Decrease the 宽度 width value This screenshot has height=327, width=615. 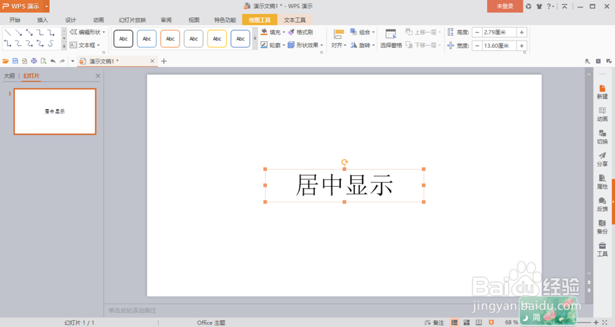[x=477, y=46]
